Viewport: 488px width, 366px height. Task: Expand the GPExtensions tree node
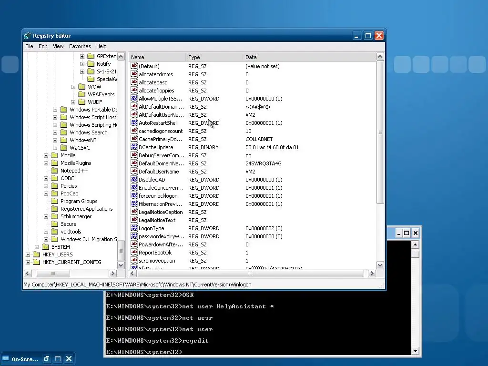point(82,56)
